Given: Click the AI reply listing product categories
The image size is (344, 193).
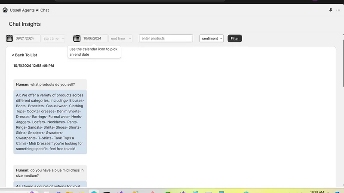Looking at the screenshot, I should pyautogui.click(x=50, y=122).
